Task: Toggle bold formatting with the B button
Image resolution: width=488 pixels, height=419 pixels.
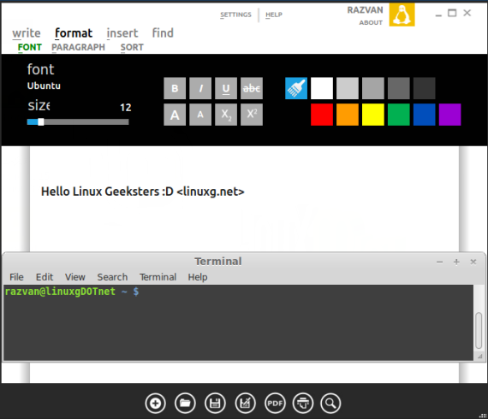Action: coord(175,88)
